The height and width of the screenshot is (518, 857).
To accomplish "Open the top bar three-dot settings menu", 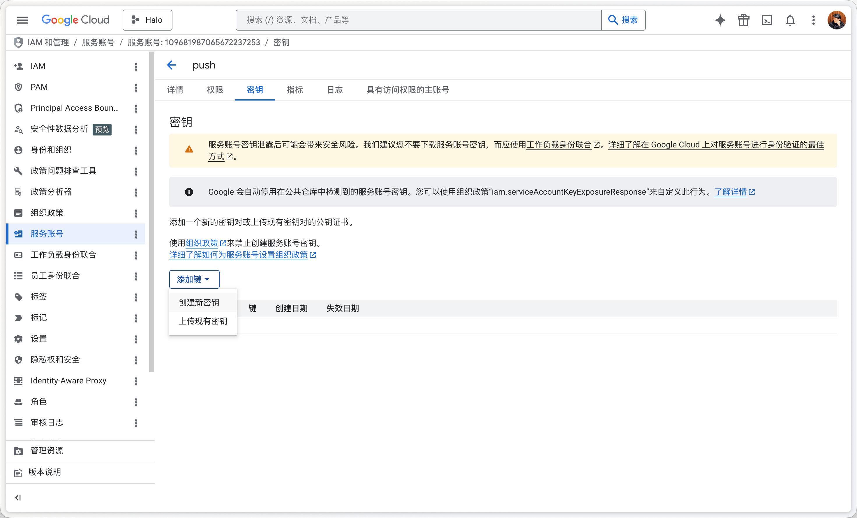I will [813, 20].
